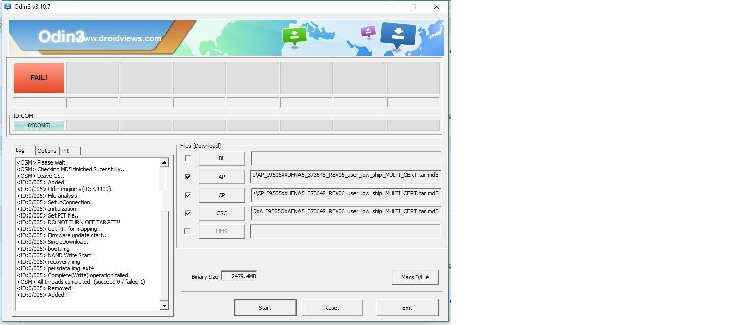Toggle the BL checkbox
Image resolution: width=737 pixels, height=325 pixels.
(x=188, y=158)
